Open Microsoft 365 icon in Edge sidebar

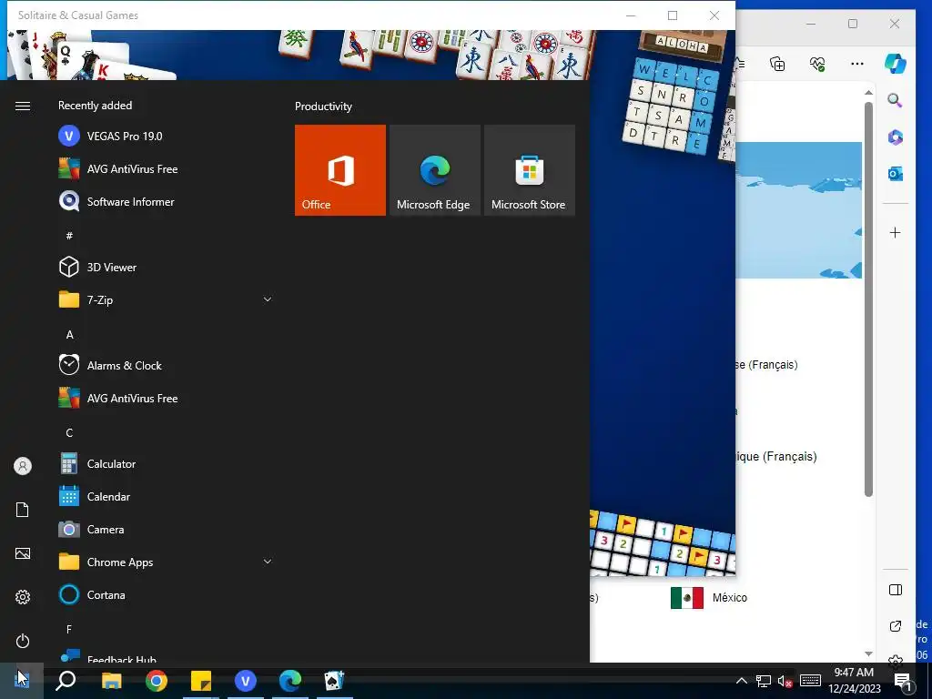pos(896,137)
